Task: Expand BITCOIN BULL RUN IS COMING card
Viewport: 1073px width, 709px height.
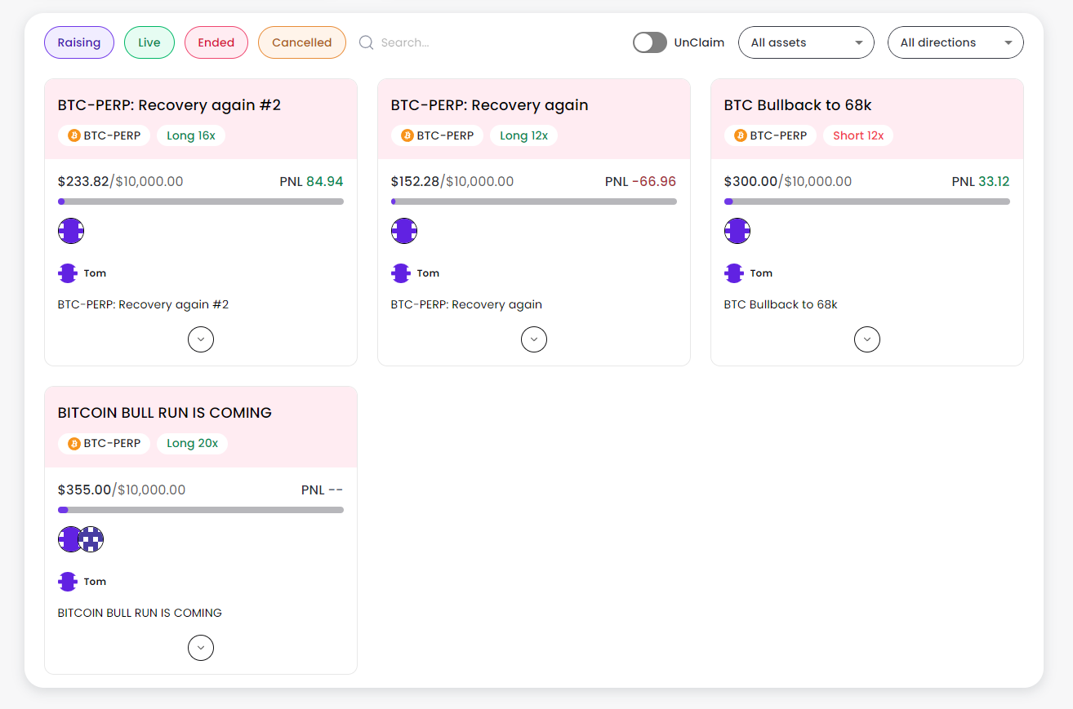Action: (201, 648)
